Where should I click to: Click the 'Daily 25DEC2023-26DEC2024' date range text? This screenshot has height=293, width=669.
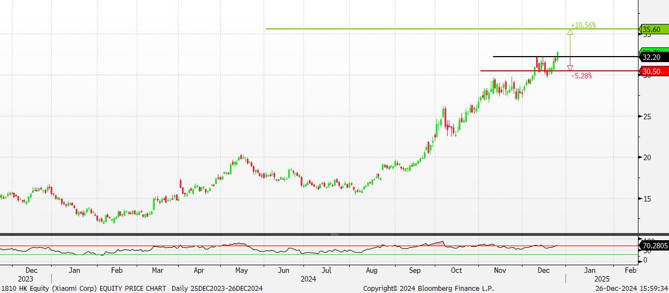pyautogui.click(x=217, y=288)
